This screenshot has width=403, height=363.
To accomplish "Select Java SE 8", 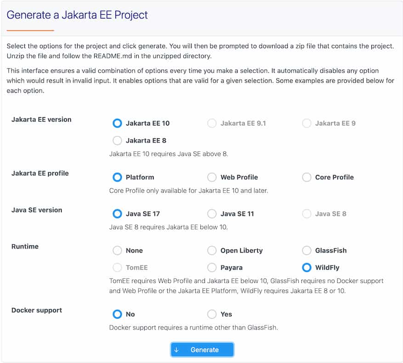I will coord(306,214).
